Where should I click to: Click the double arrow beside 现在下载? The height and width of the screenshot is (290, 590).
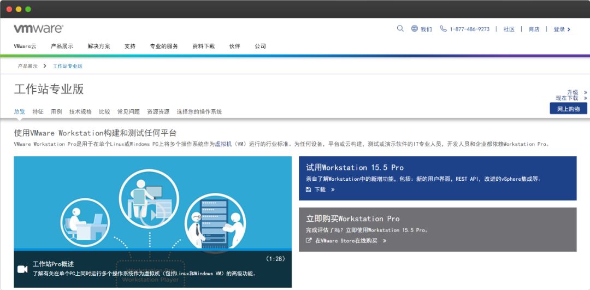pyautogui.click(x=586, y=98)
